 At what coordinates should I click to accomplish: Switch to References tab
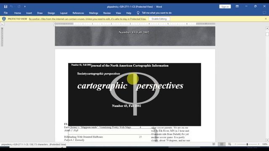78,13
